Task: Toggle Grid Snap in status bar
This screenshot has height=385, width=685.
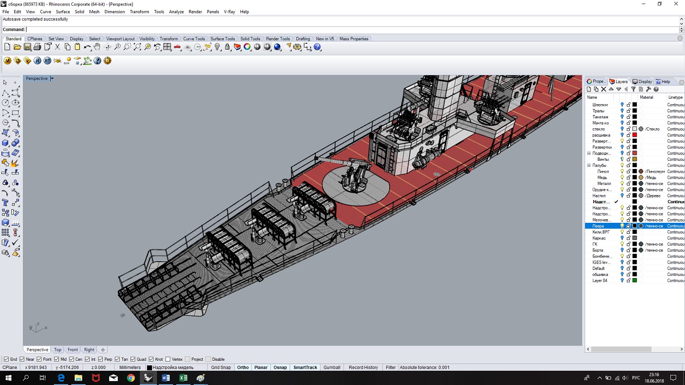Action: pyautogui.click(x=221, y=367)
